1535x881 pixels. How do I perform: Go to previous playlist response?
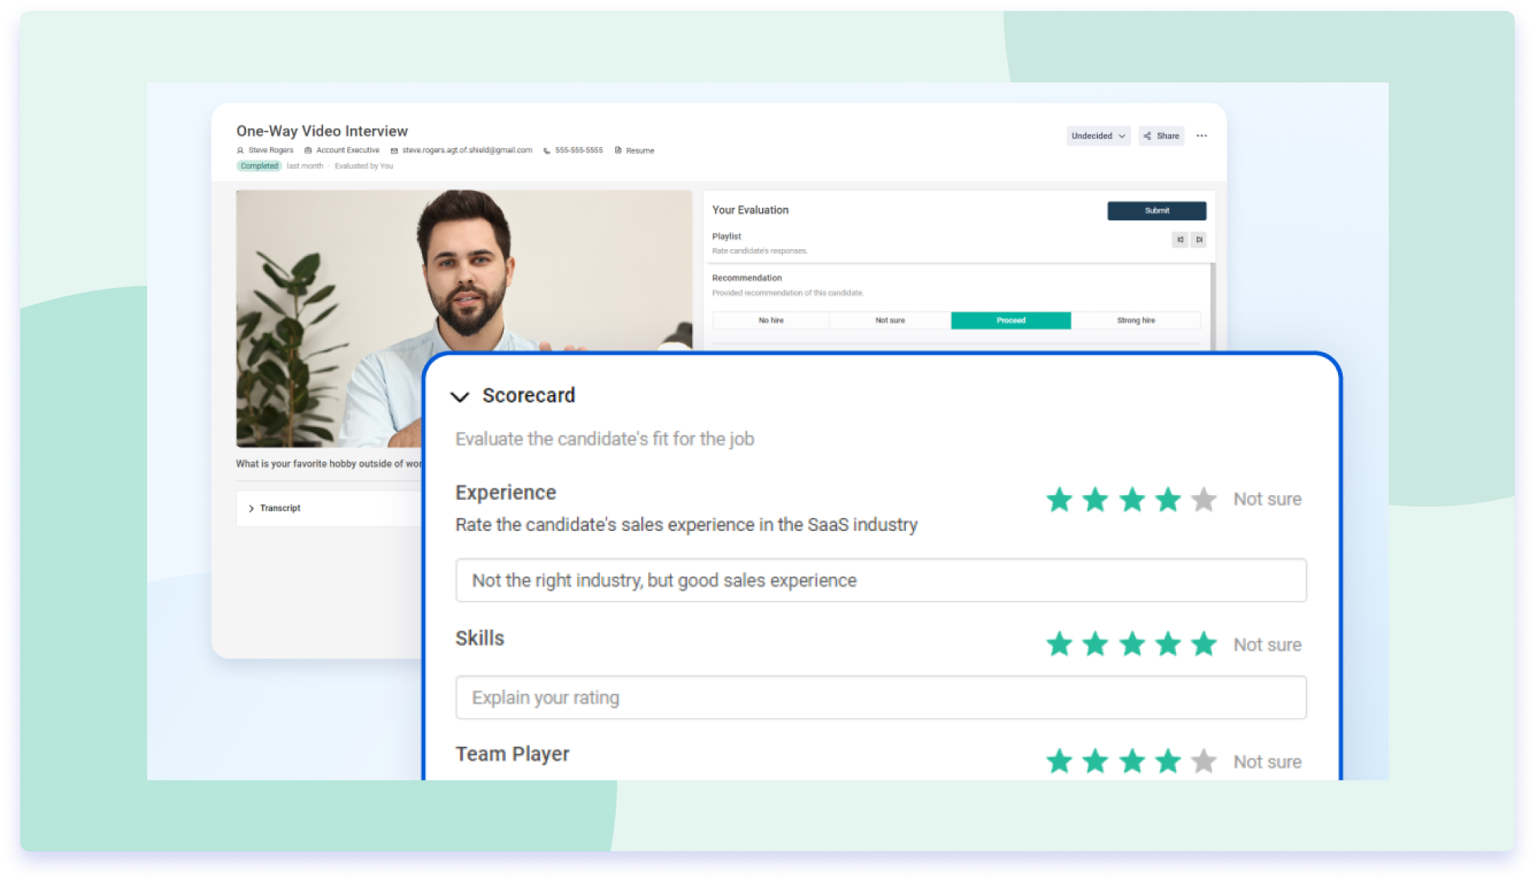click(1180, 240)
